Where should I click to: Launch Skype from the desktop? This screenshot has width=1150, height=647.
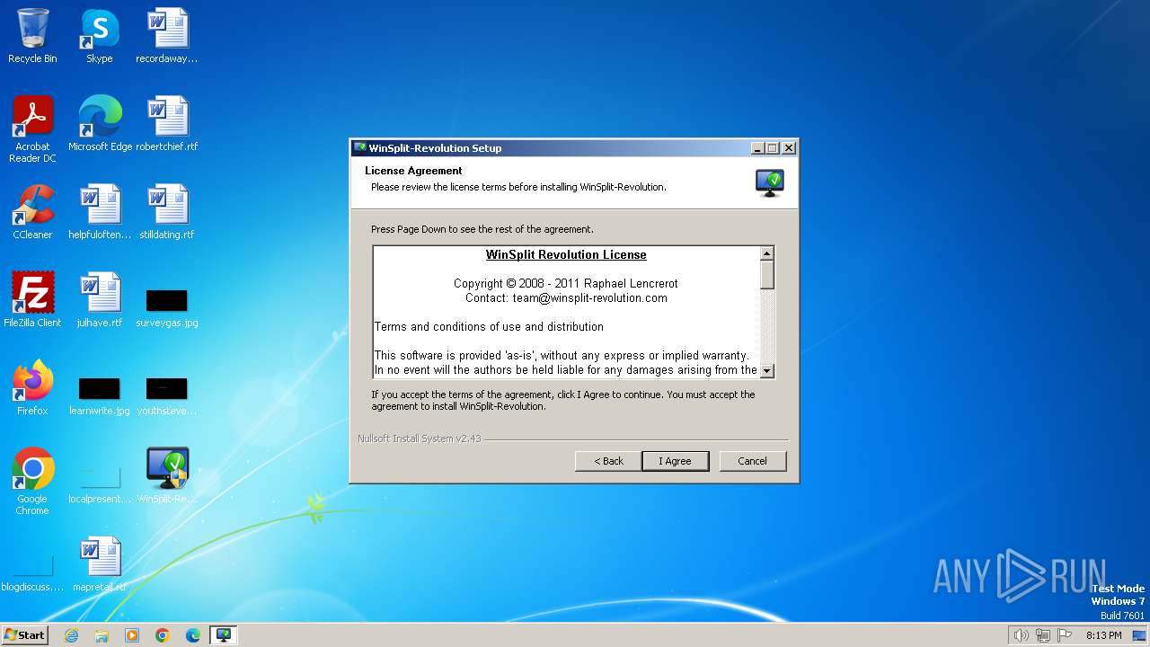99,36
